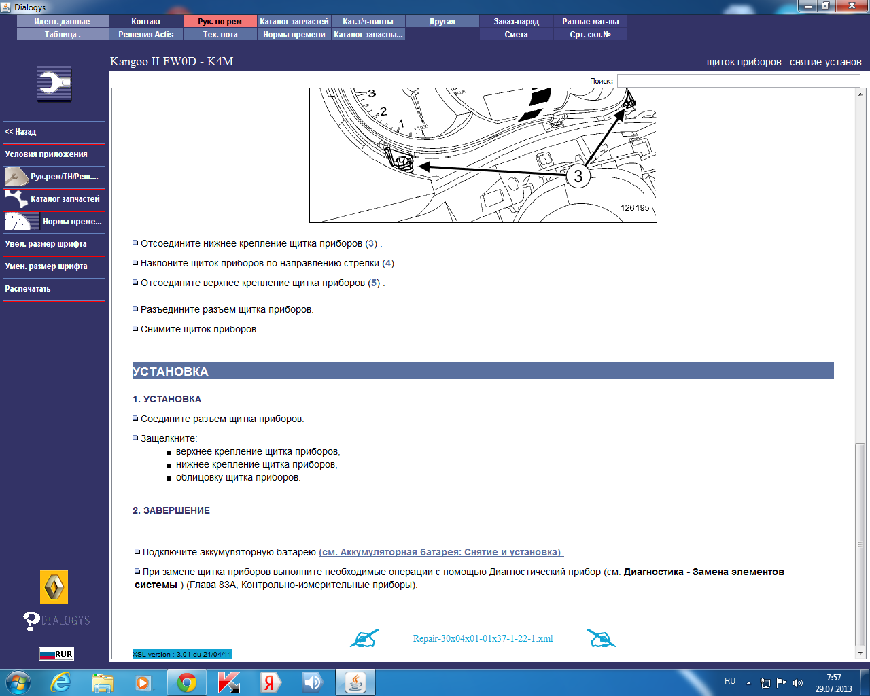This screenshot has height=696, width=870.
Task: Select the Рук. по рем tab
Action: 220,22
